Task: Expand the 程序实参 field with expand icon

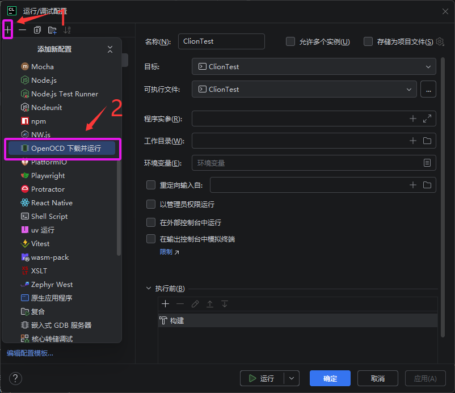Action: tap(427, 119)
